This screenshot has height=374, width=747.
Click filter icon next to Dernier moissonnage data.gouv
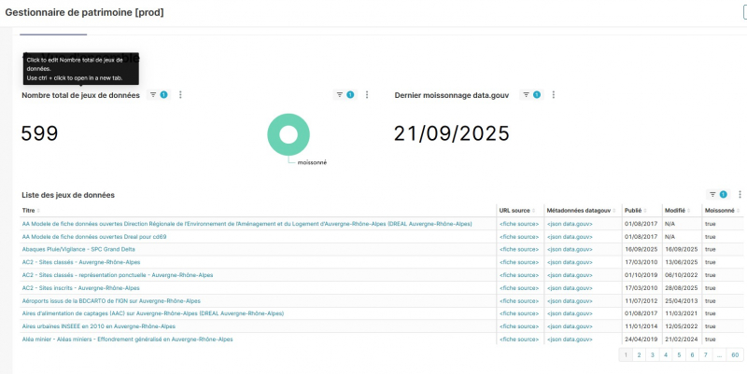(x=529, y=95)
